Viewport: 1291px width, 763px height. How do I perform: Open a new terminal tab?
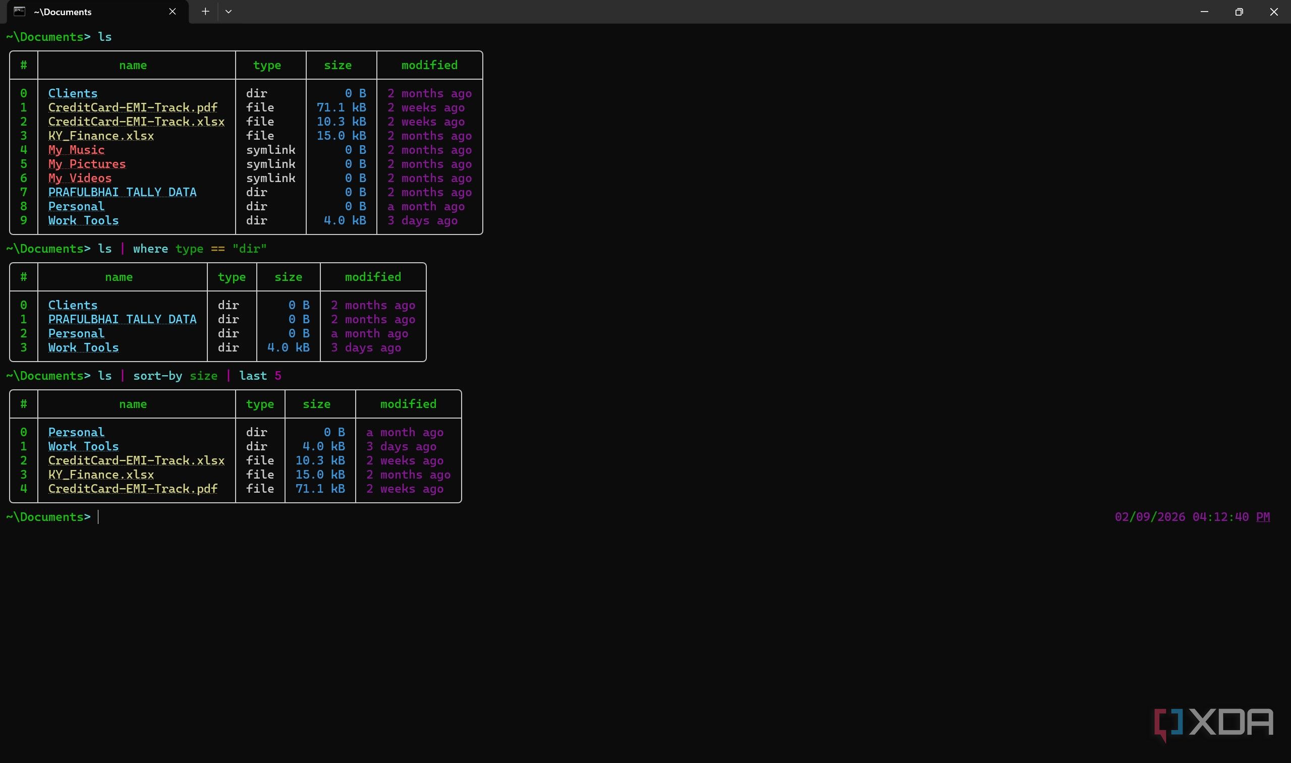point(205,11)
